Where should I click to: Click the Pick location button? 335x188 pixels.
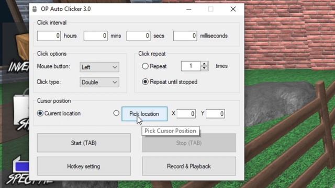point(144,114)
